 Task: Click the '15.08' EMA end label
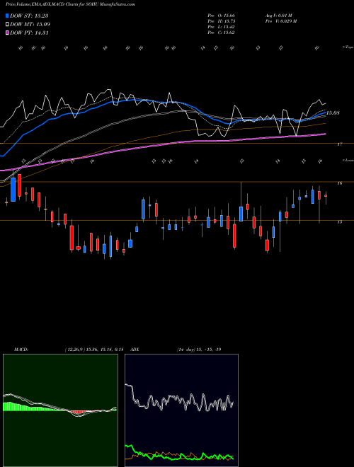point(333,113)
